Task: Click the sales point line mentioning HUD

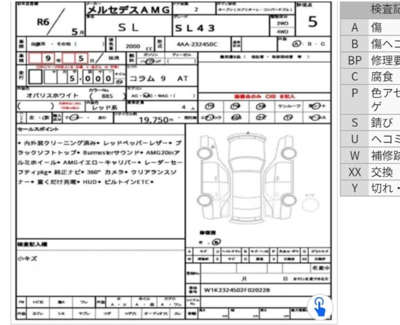Action: (85, 182)
